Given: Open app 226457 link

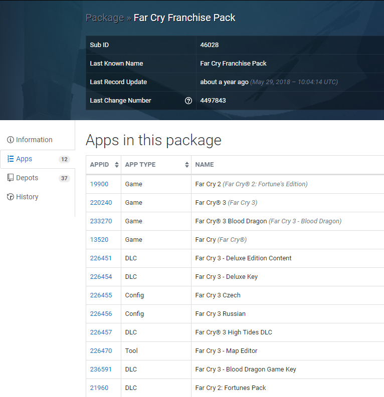Looking at the screenshot, I should 101,332.
